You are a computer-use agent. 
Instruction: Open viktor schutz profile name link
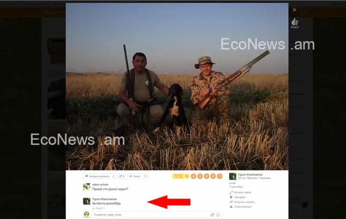point(100,184)
